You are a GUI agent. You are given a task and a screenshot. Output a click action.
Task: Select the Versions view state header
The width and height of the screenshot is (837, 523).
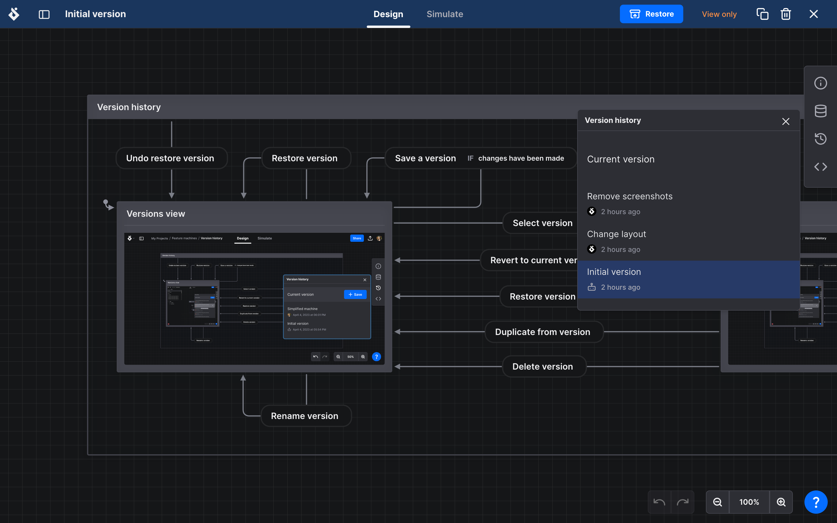point(254,214)
